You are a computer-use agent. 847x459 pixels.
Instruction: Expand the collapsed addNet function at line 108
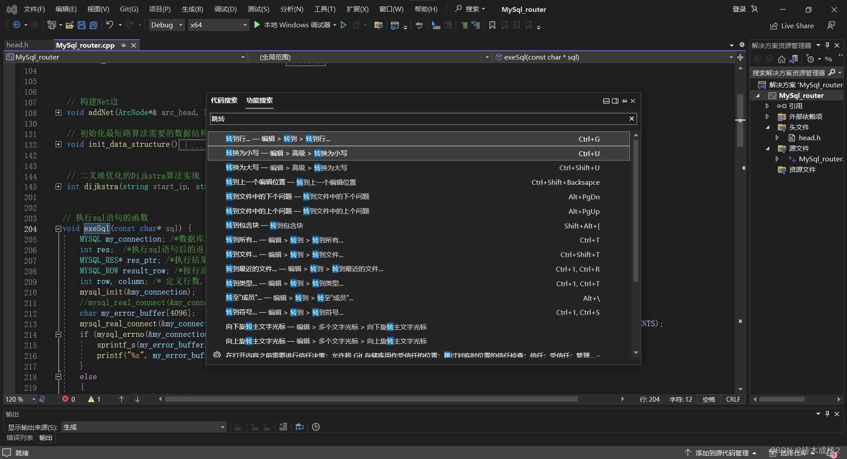tap(58, 112)
